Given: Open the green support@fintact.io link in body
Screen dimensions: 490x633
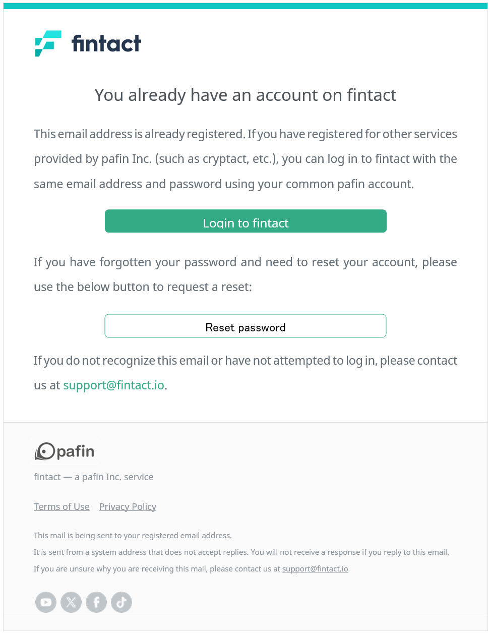Looking at the screenshot, I should [114, 385].
